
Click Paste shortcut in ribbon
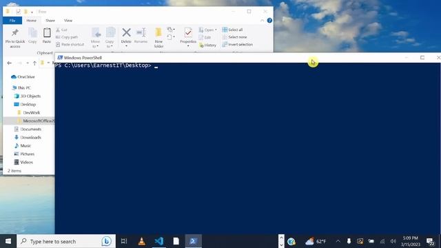[70, 44]
